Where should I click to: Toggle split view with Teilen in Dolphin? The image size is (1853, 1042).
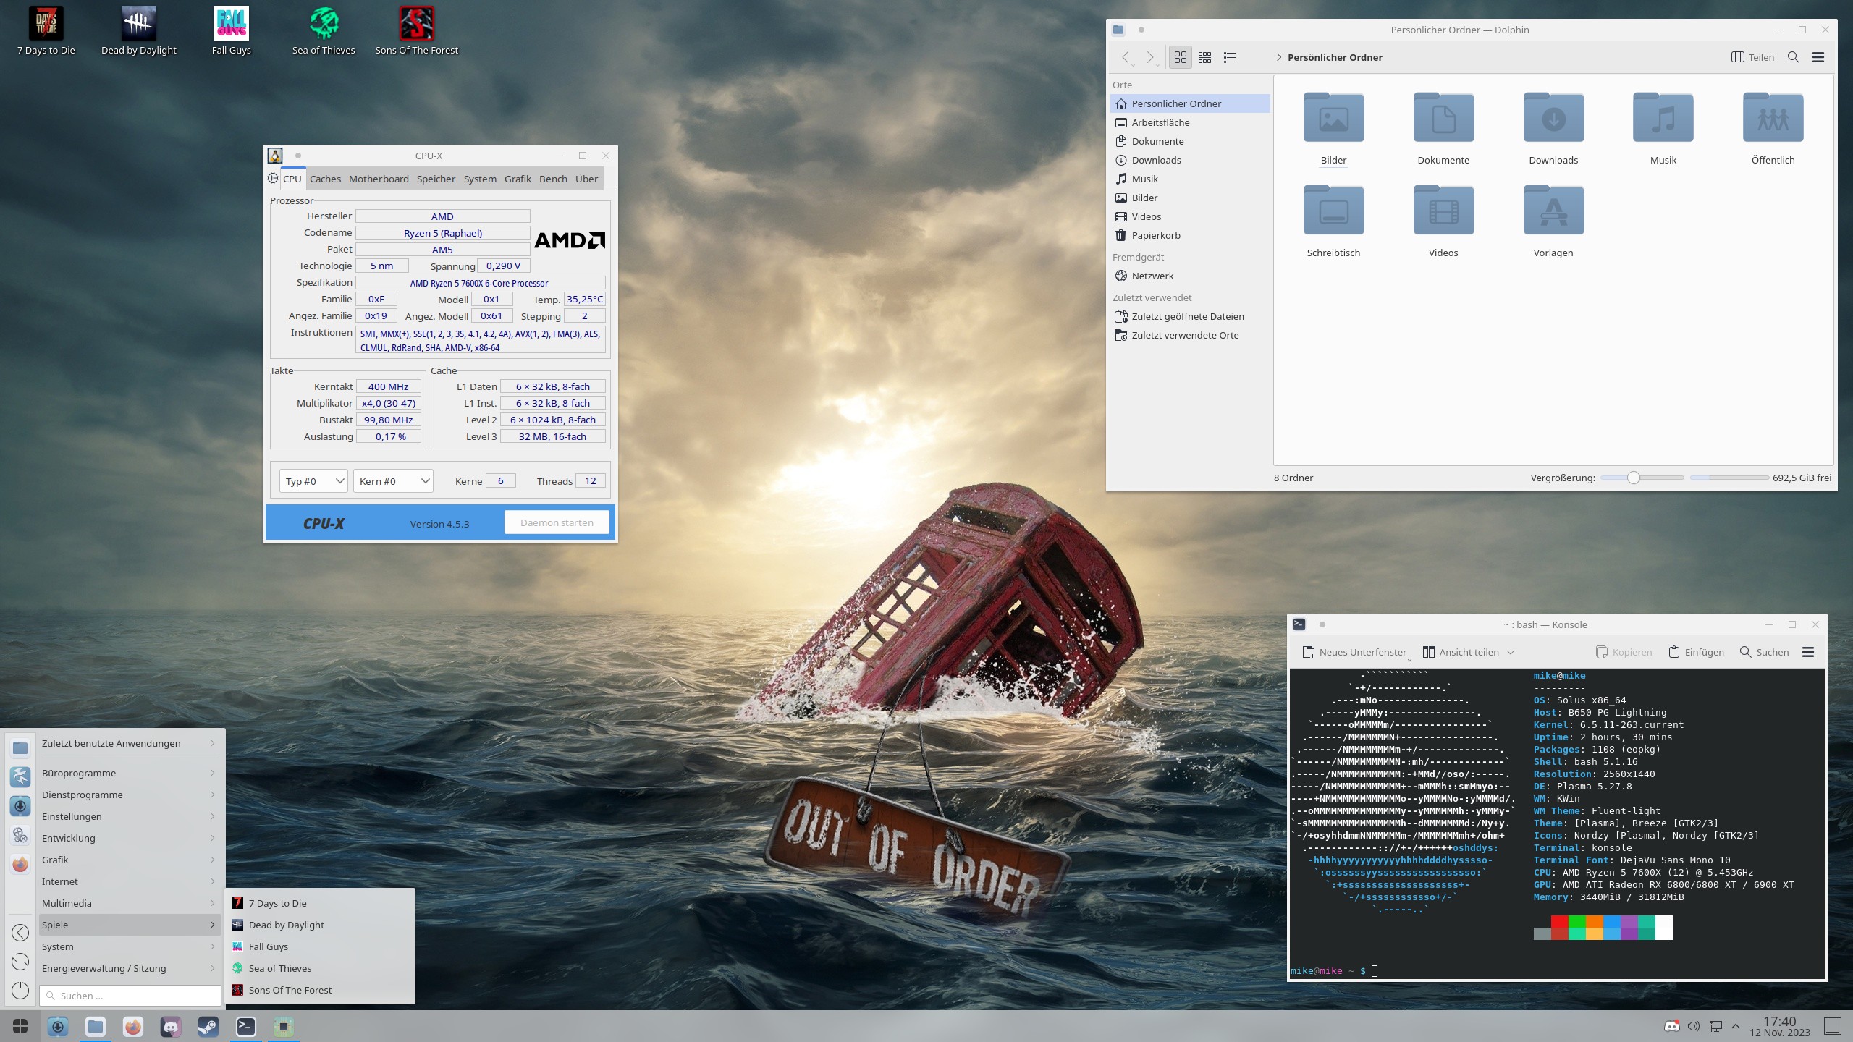pos(1752,57)
